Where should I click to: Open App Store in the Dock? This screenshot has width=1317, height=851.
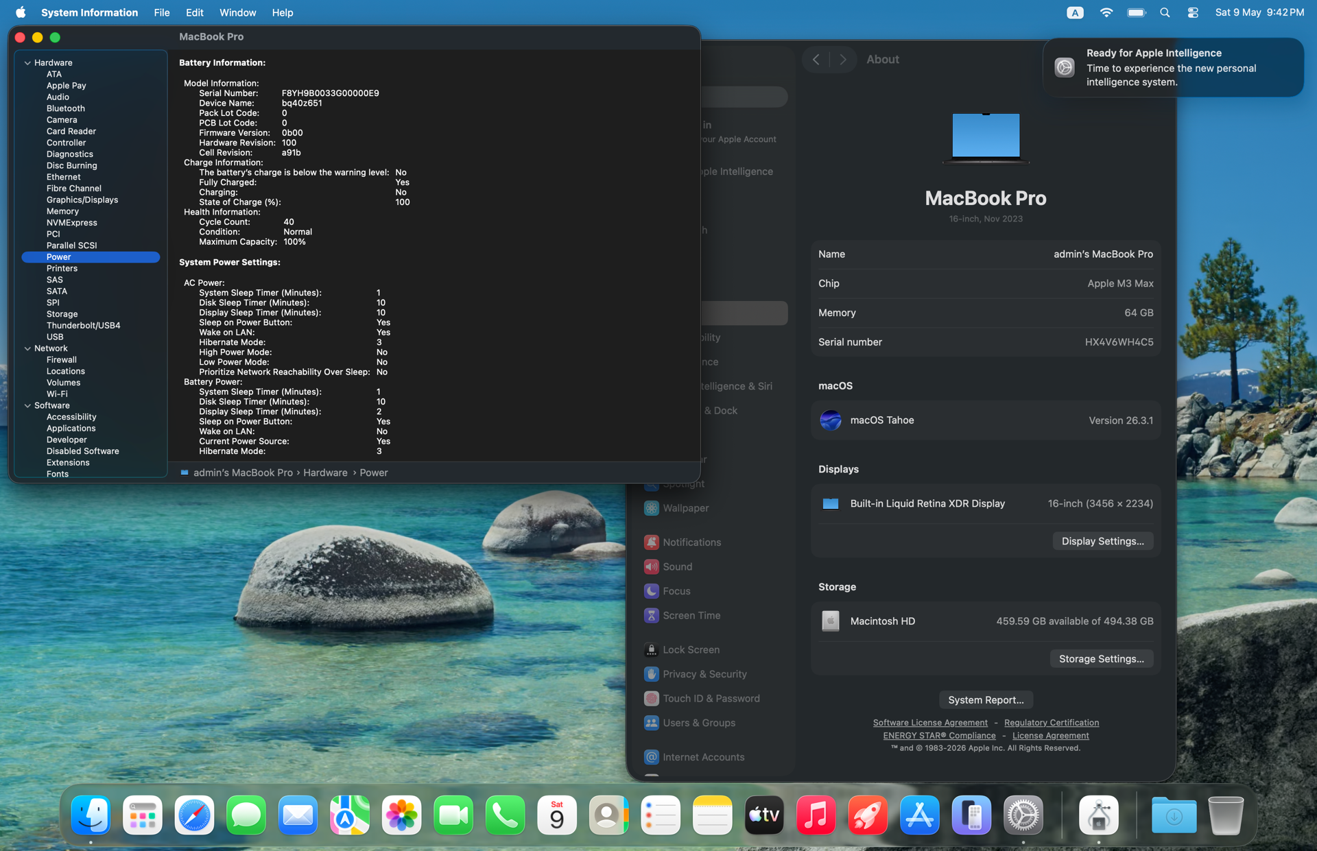click(919, 815)
